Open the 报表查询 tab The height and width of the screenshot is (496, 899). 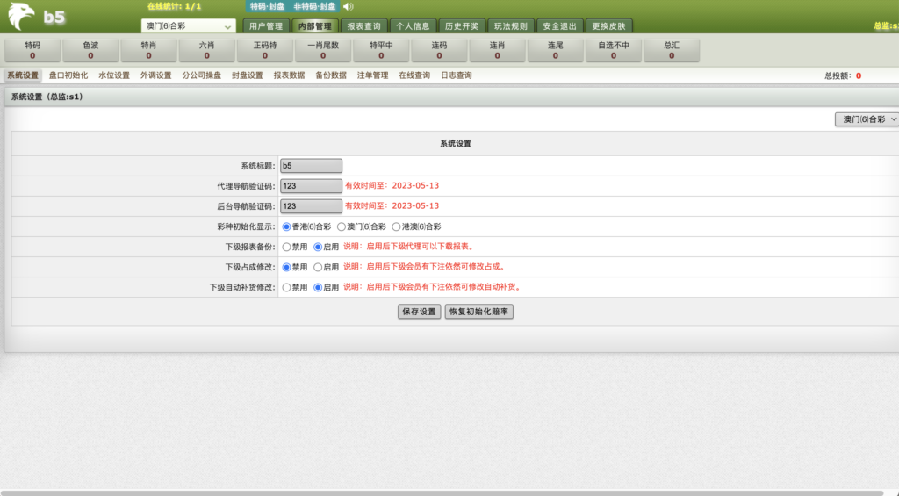click(361, 26)
